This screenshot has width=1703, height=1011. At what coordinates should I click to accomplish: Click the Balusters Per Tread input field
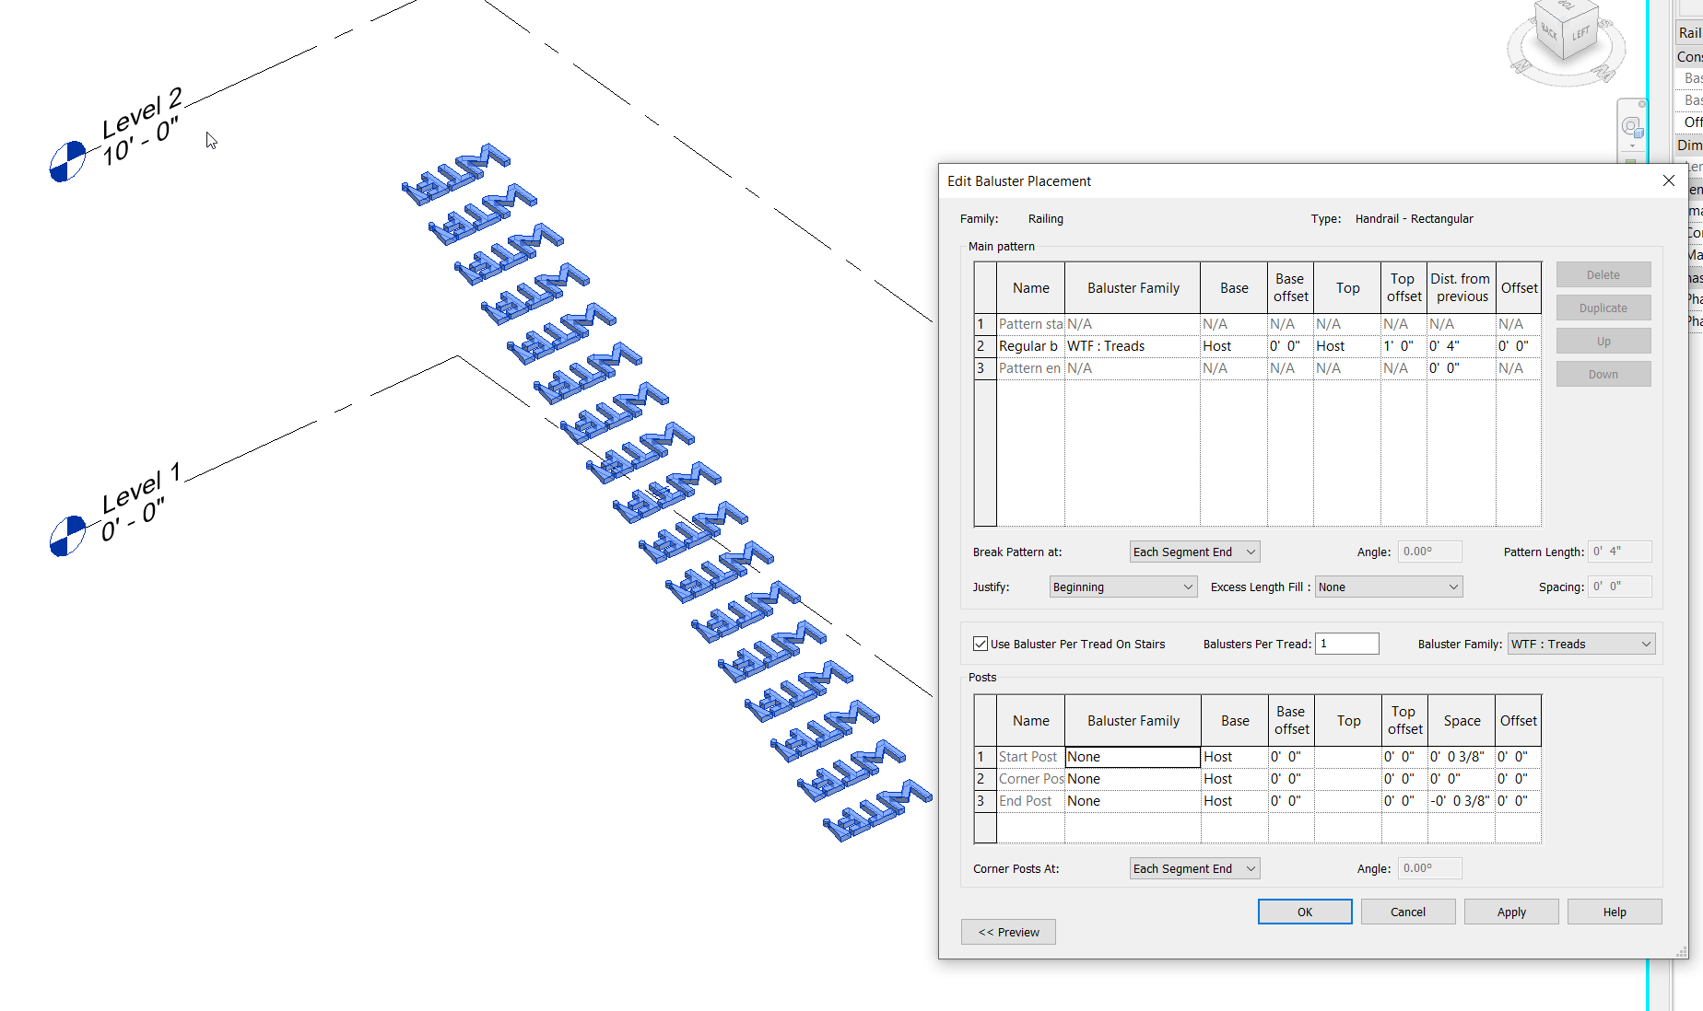click(1346, 644)
